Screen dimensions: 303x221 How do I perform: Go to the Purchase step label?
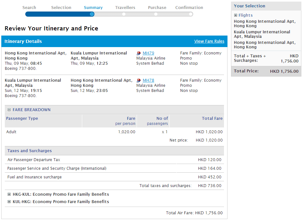click(157, 7)
